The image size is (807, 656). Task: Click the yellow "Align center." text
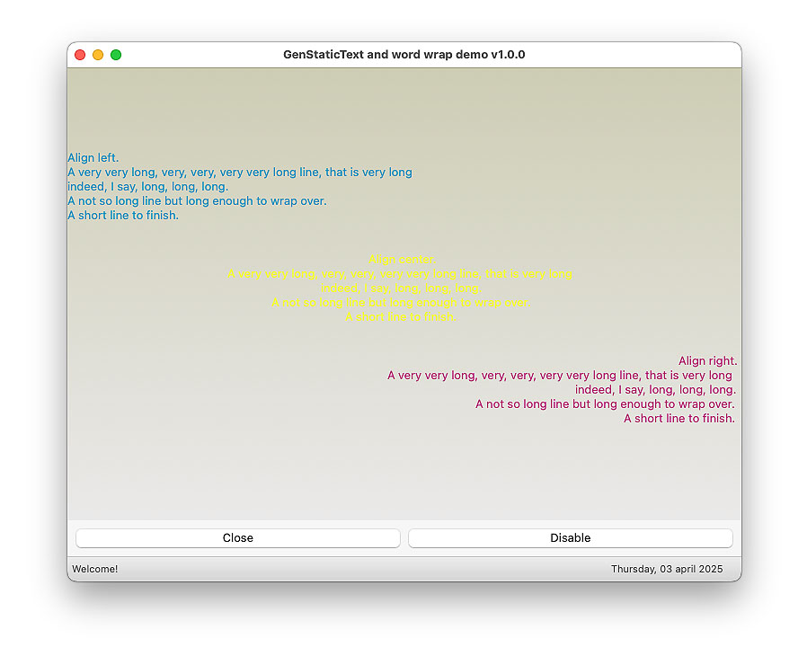402,260
